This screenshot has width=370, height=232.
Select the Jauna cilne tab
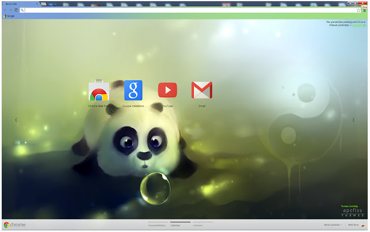[x=20, y=4]
